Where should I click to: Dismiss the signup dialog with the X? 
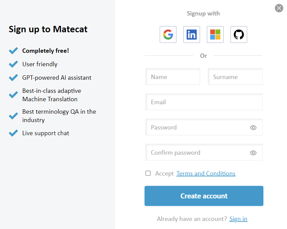tap(279, 8)
